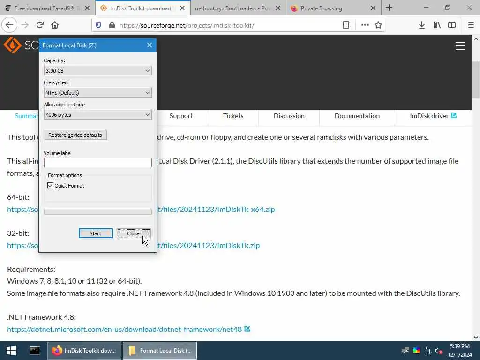
Task: Open the 32-bit ImDiskTk.zip download link
Action: pos(208,246)
